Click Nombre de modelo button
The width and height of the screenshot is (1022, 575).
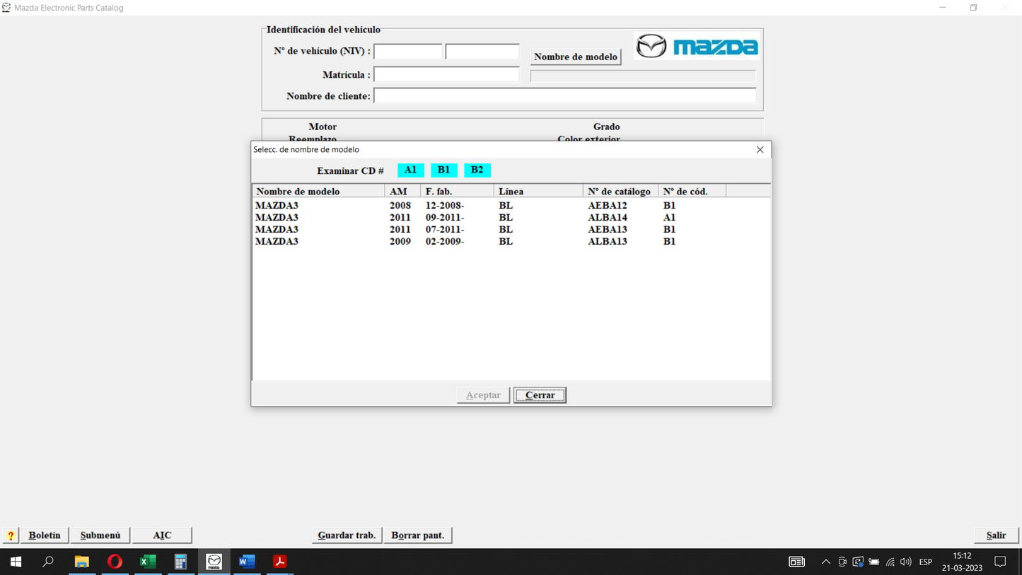pos(576,57)
